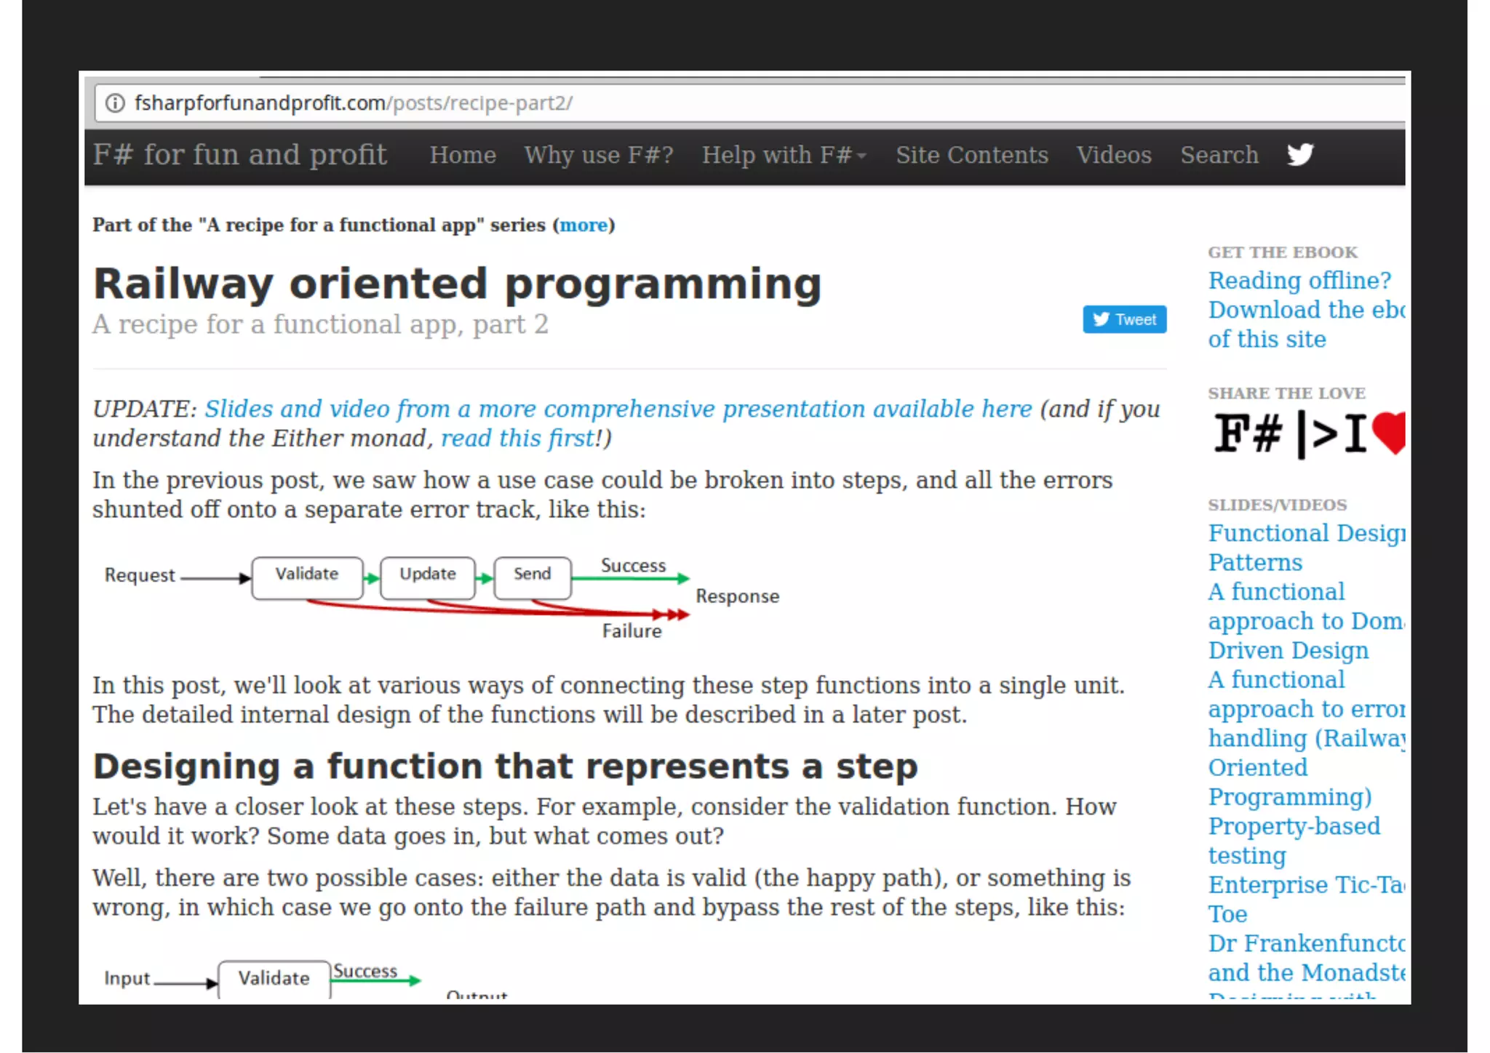This screenshot has width=1490, height=1053.
Task: Follow the series 'more' link
Action: tap(583, 225)
